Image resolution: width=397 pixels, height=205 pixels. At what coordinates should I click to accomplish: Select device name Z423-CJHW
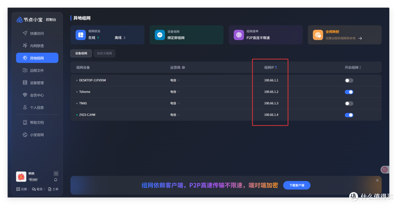point(87,115)
